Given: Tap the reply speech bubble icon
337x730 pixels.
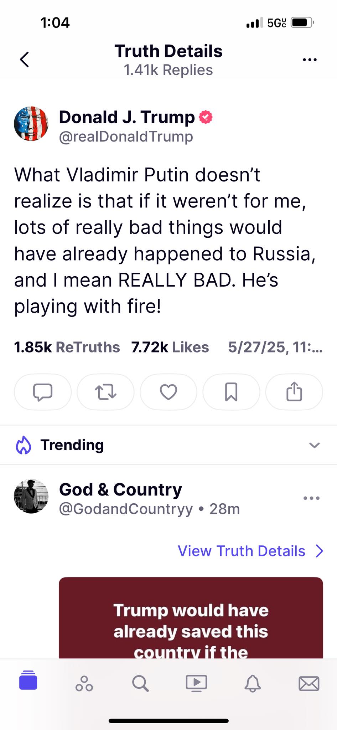Looking at the screenshot, I should tap(43, 392).
